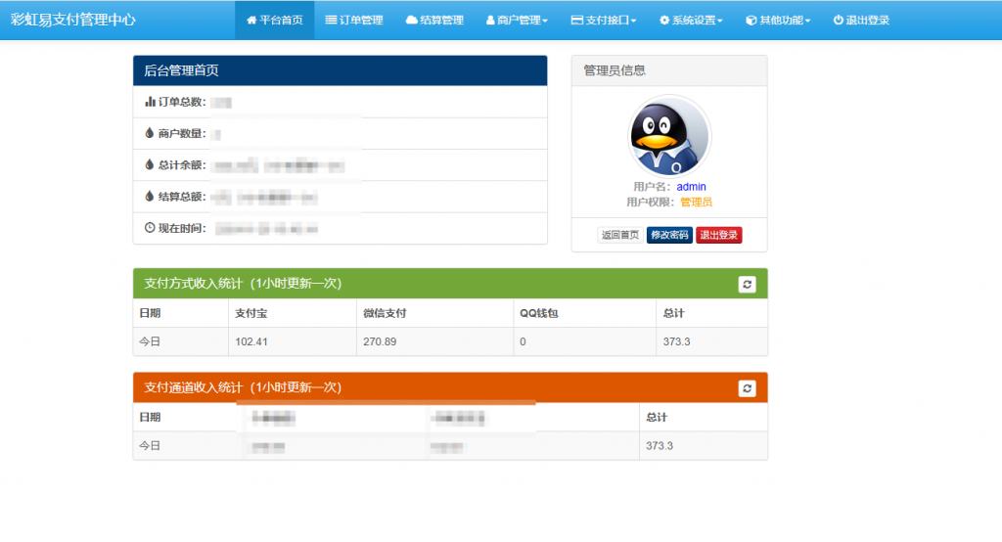Expand the 支付接口 dropdown menu
Screen dimensions: 1002x542
tap(603, 20)
